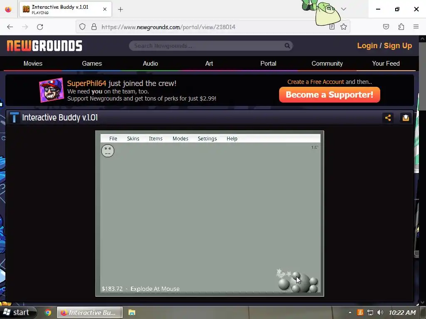The height and width of the screenshot is (319, 426).
Task: Click the SuperPhil64 avatar image
Action: (52, 90)
